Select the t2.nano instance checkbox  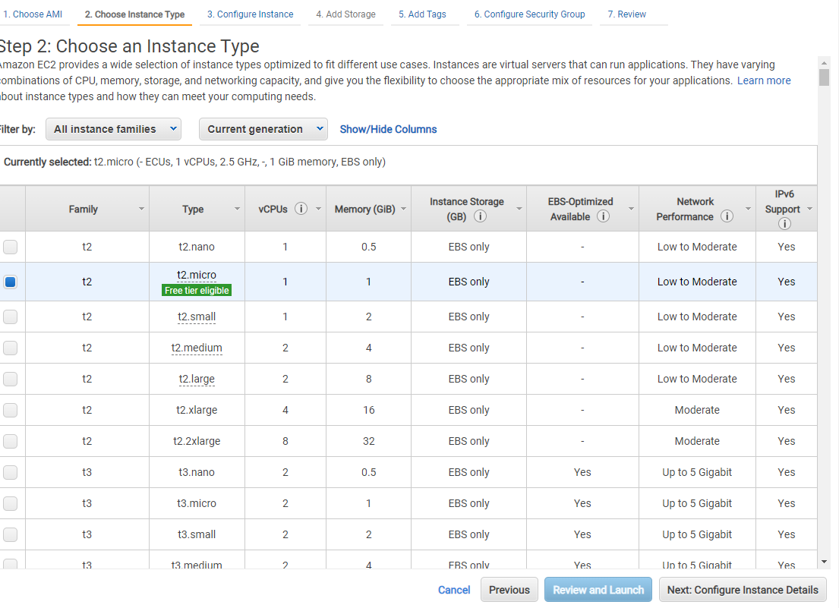click(10, 247)
